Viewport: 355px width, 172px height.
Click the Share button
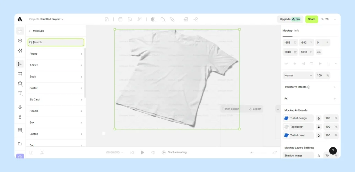[311, 19]
